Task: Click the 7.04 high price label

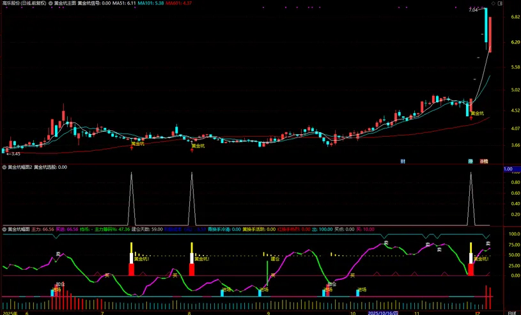Action: pos(473,10)
